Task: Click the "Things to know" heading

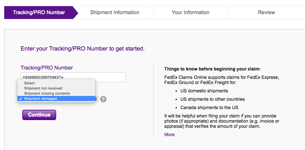Action: (x=212, y=69)
